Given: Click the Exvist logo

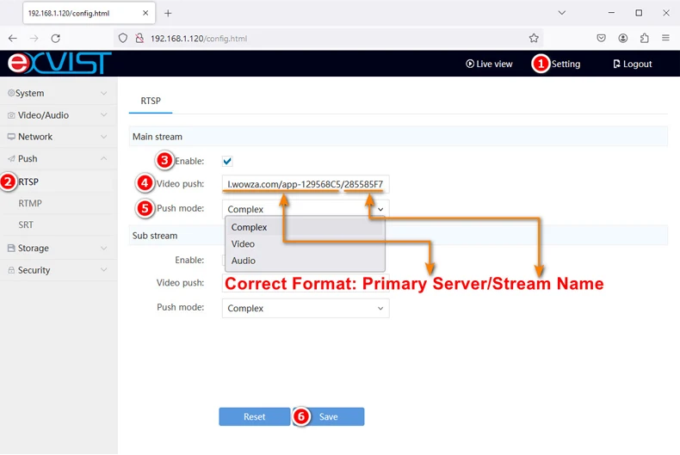Looking at the screenshot, I should pyautogui.click(x=59, y=64).
